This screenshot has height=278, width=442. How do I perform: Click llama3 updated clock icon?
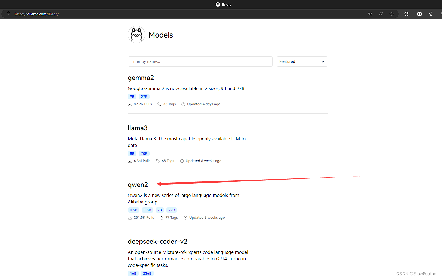[x=182, y=161]
